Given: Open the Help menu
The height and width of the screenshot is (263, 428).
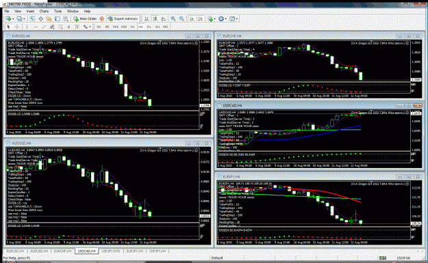Looking at the screenshot, I should coord(87,11).
